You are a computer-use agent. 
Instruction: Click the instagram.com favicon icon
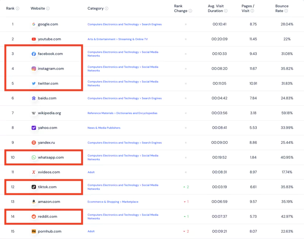coord(34,69)
